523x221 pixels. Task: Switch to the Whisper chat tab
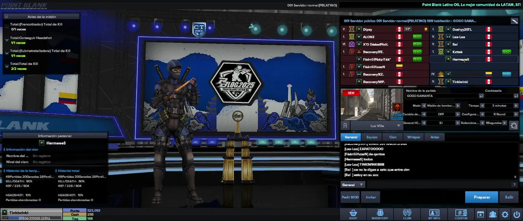(414, 137)
